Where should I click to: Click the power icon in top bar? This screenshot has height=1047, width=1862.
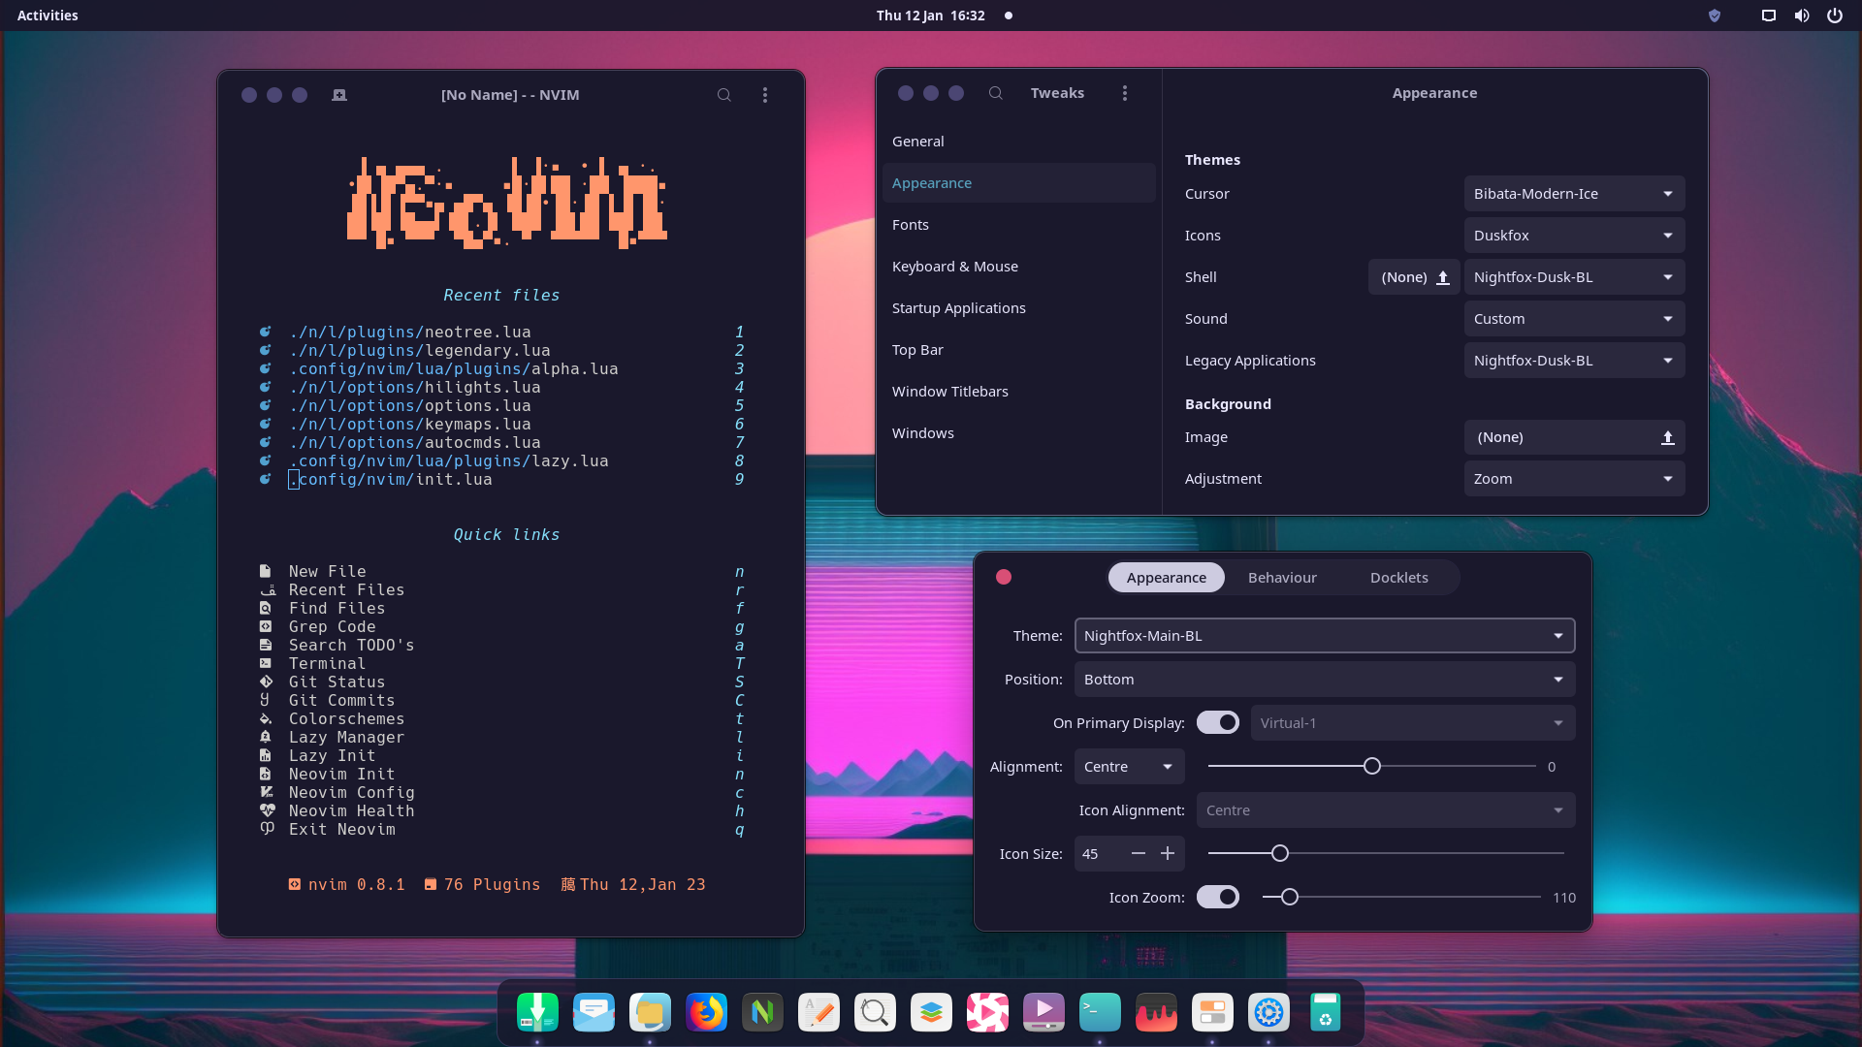coord(1835,16)
